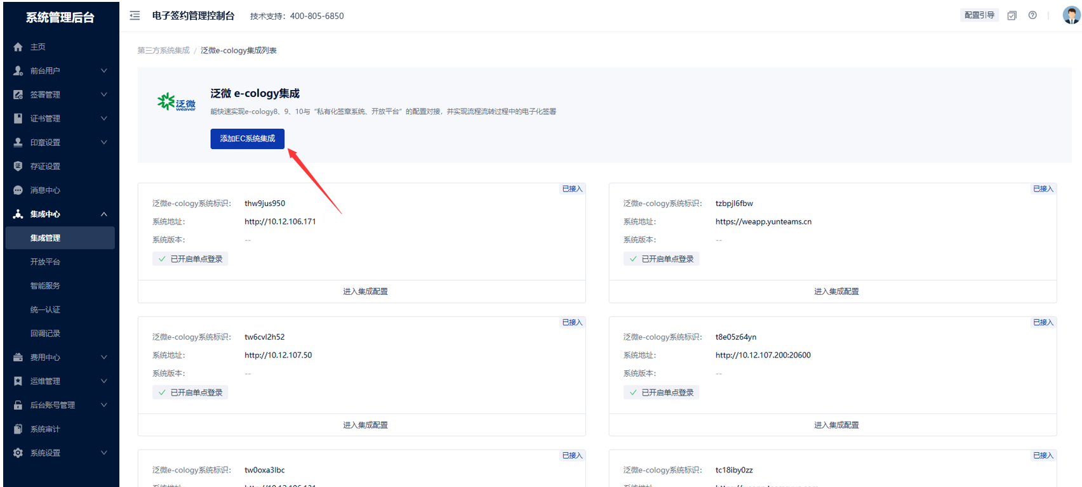
Task: Open the task checklist icon in header
Action: click(x=1012, y=15)
